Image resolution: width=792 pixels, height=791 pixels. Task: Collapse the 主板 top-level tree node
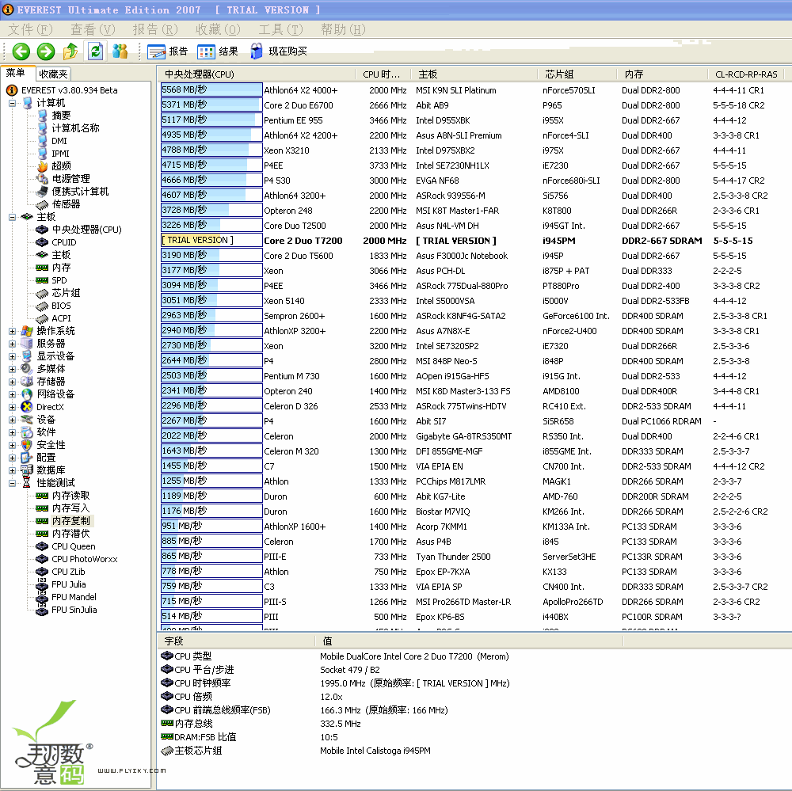[x=12, y=217]
